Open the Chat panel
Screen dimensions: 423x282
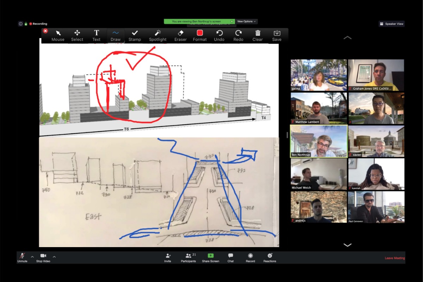point(231,257)
